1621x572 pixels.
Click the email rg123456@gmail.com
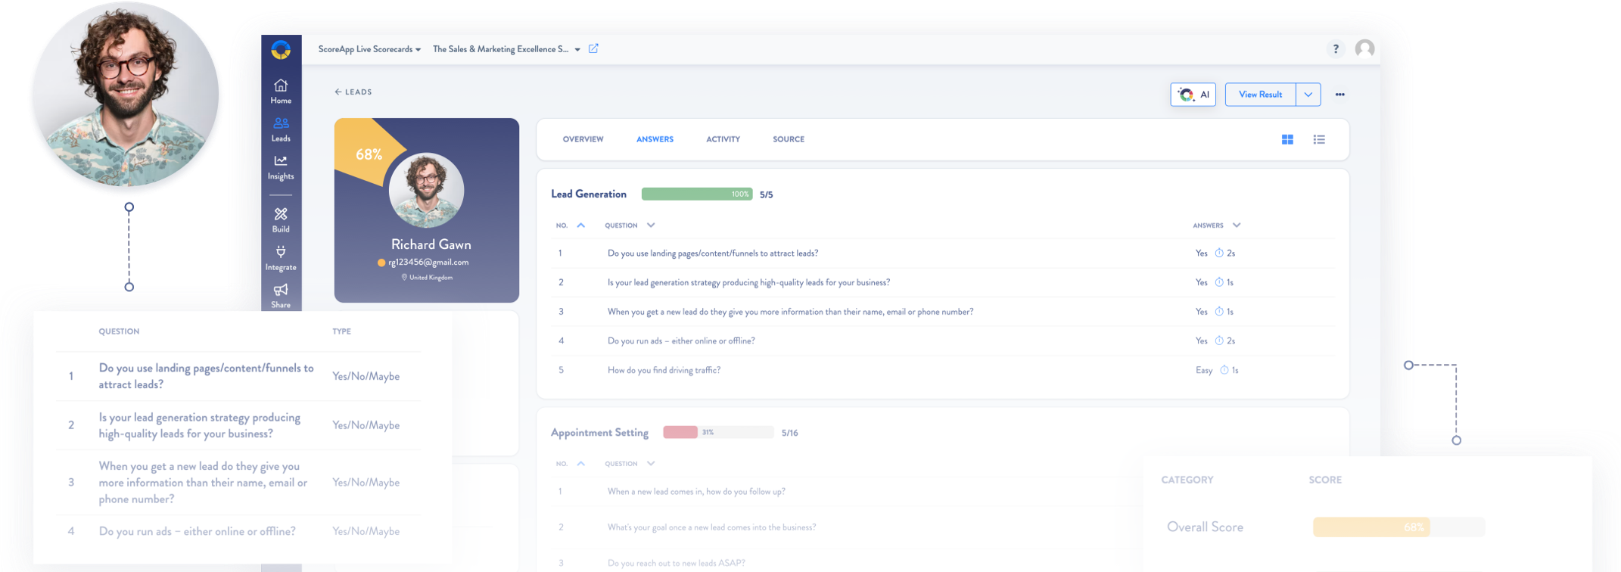tap(428, 263)
